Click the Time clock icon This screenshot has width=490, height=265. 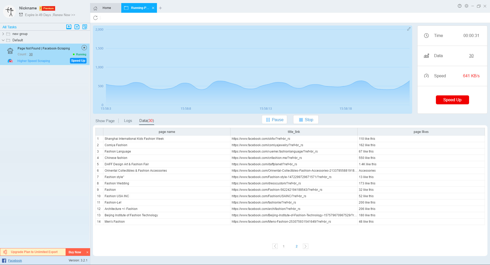tap(426, 36)
